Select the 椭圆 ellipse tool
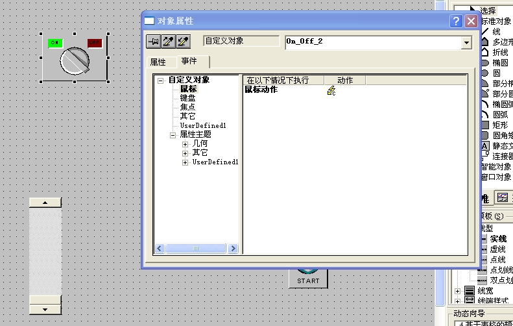513x326 pixels. [485, 63]
